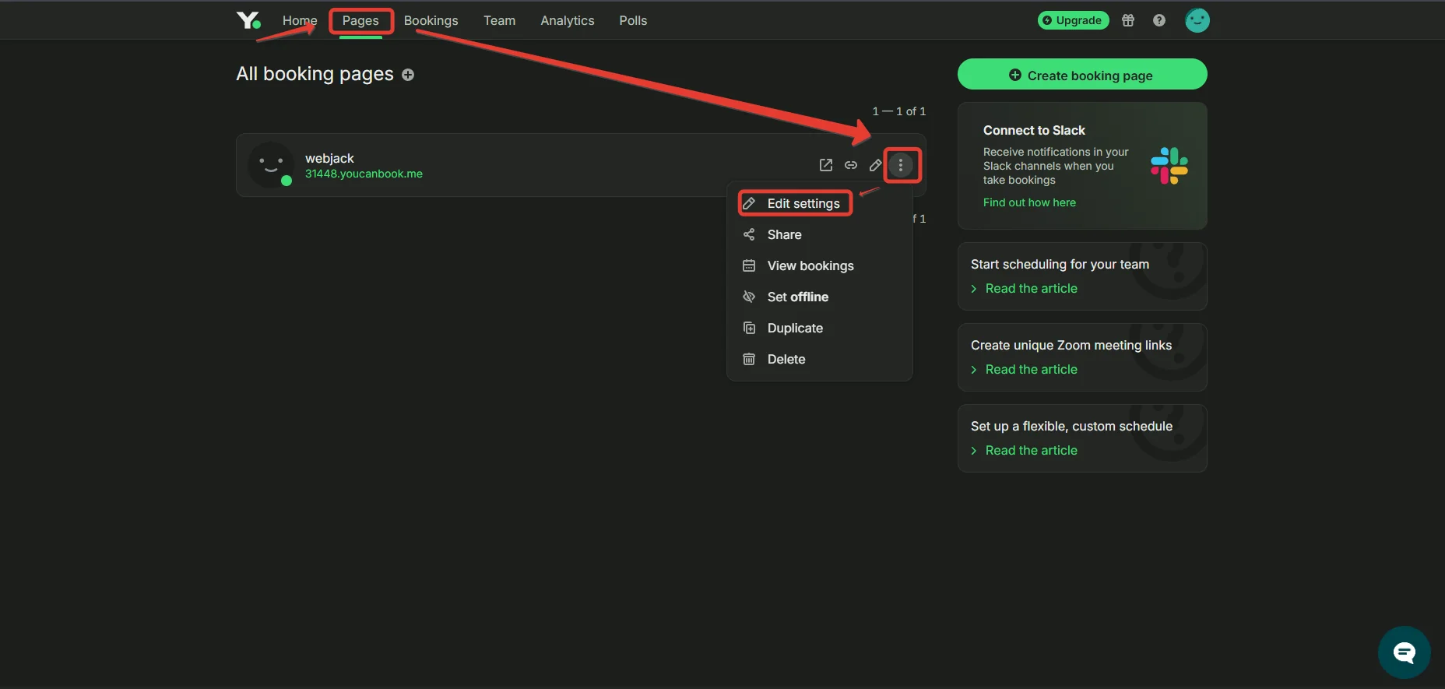Image resolution: width=1445 pixels, height=689 pixels.
Task: Read the article about team scheduling
Action: (1031, 288)
